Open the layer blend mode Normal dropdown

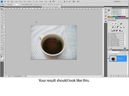(114, 52)
